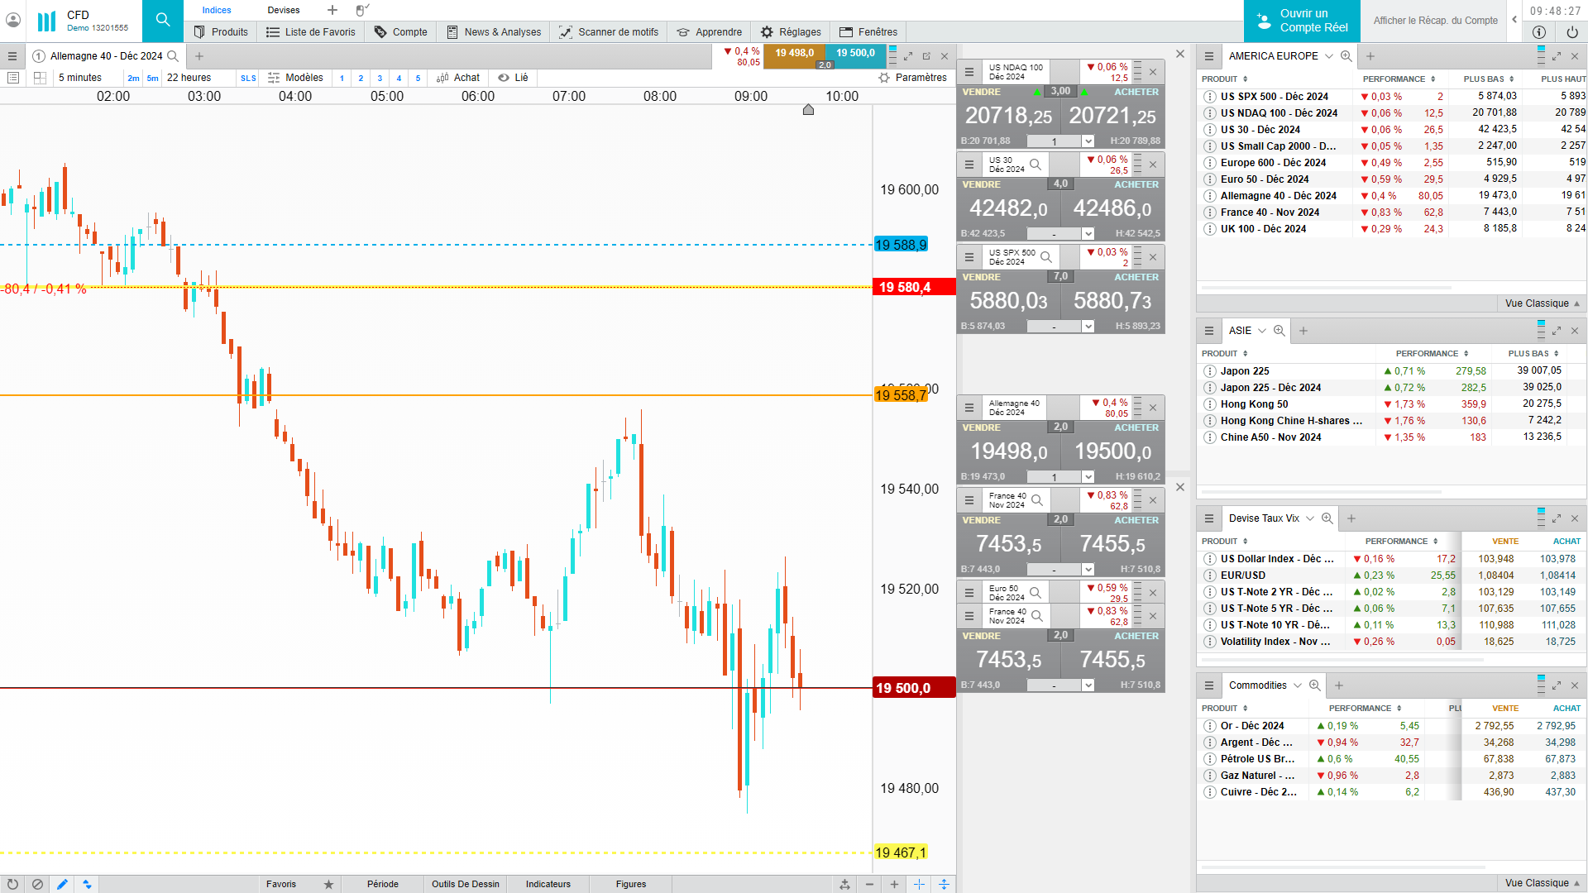This screenshot has height=893, width=1588.
Task: Click ACHETER price 19500,0 for Allemagne 40
Action: pyautogui.click(x=1112, y=451)
